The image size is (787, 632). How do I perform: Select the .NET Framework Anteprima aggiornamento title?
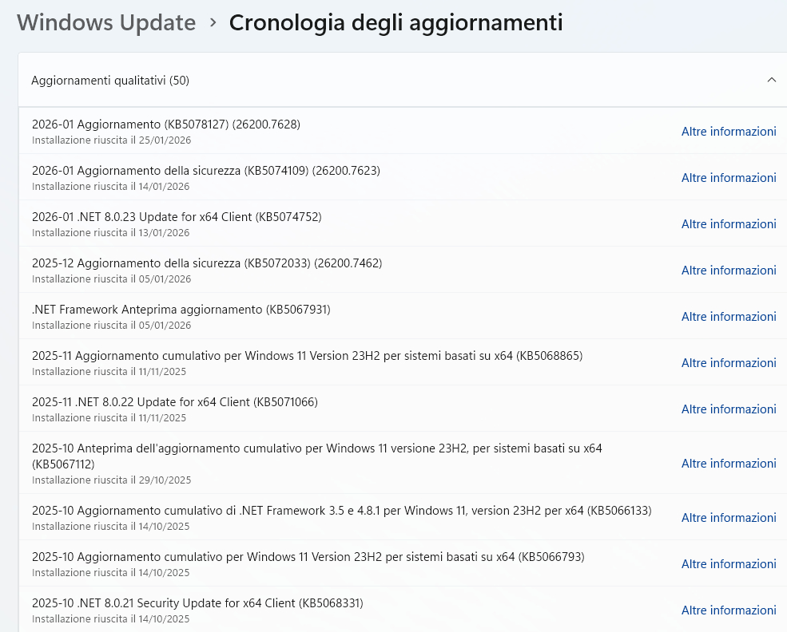pyautogui.click(x=181, y=310)
